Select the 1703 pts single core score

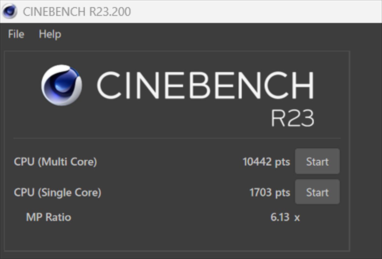coord(270,192)
